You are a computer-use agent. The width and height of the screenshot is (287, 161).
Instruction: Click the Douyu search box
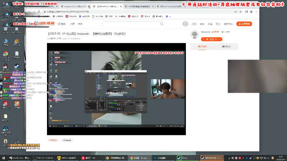pyautogui.click(x=131, y=24)
